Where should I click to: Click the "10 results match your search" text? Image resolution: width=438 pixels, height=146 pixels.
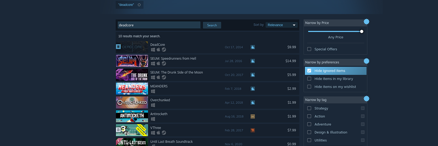click(139, 36)
